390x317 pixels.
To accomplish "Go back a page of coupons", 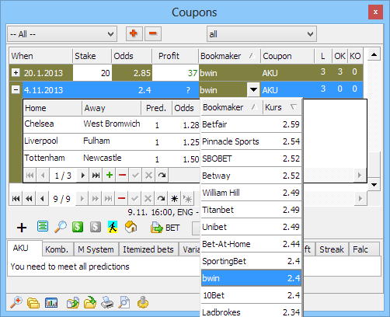I will click(x=29, y=199).
